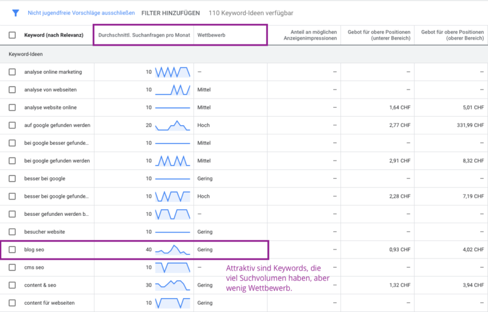Click the trend sparkline in 'content & seo' row
Viewport: 488px width, 312px height.
click(173, 285)
